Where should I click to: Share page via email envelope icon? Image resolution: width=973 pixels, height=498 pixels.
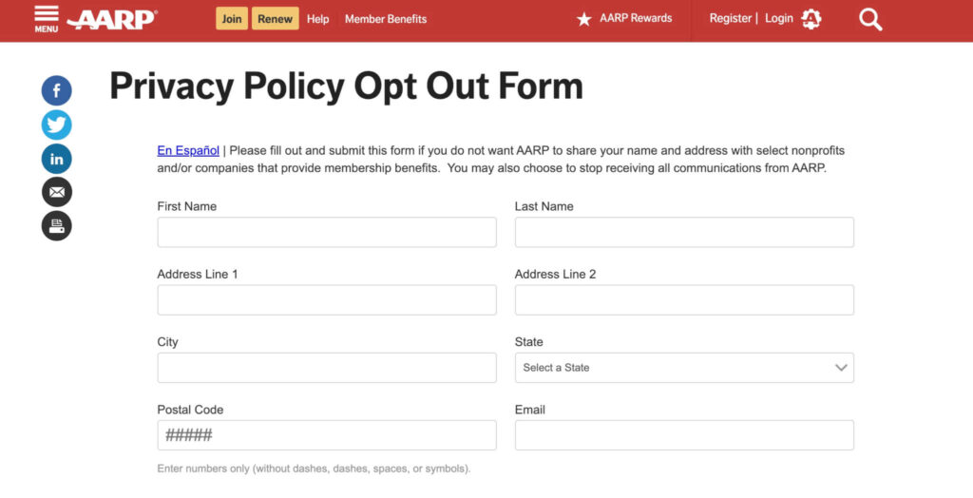[57, 192]
